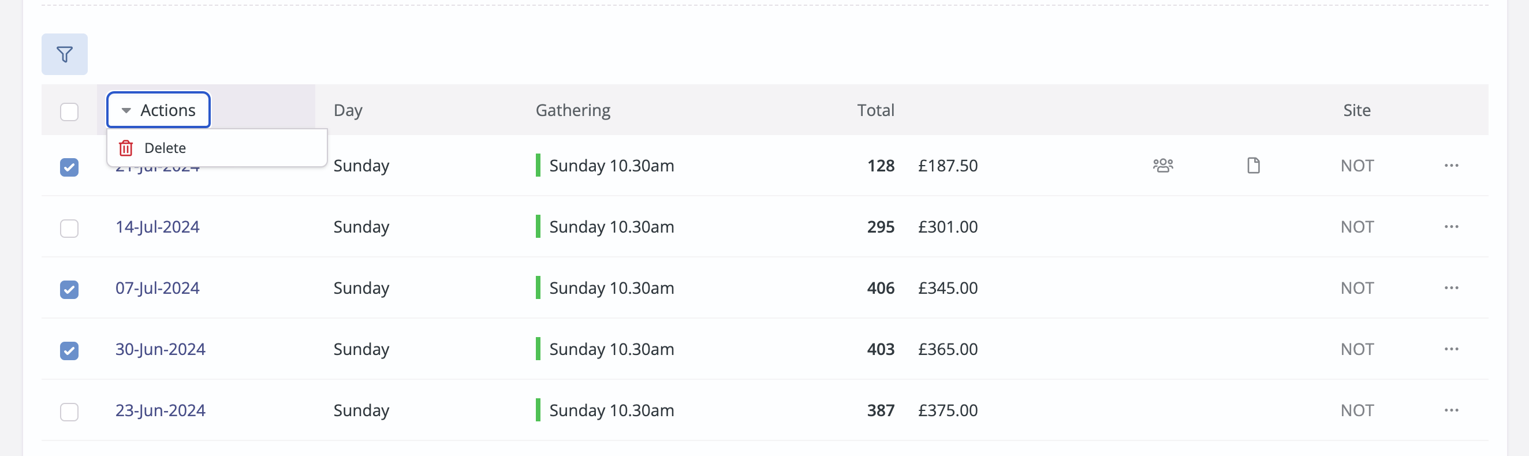Image resolution: width=1529 pixels, height=456 pixels.
Task: Click the document icon in first row
Action: 1253,166
